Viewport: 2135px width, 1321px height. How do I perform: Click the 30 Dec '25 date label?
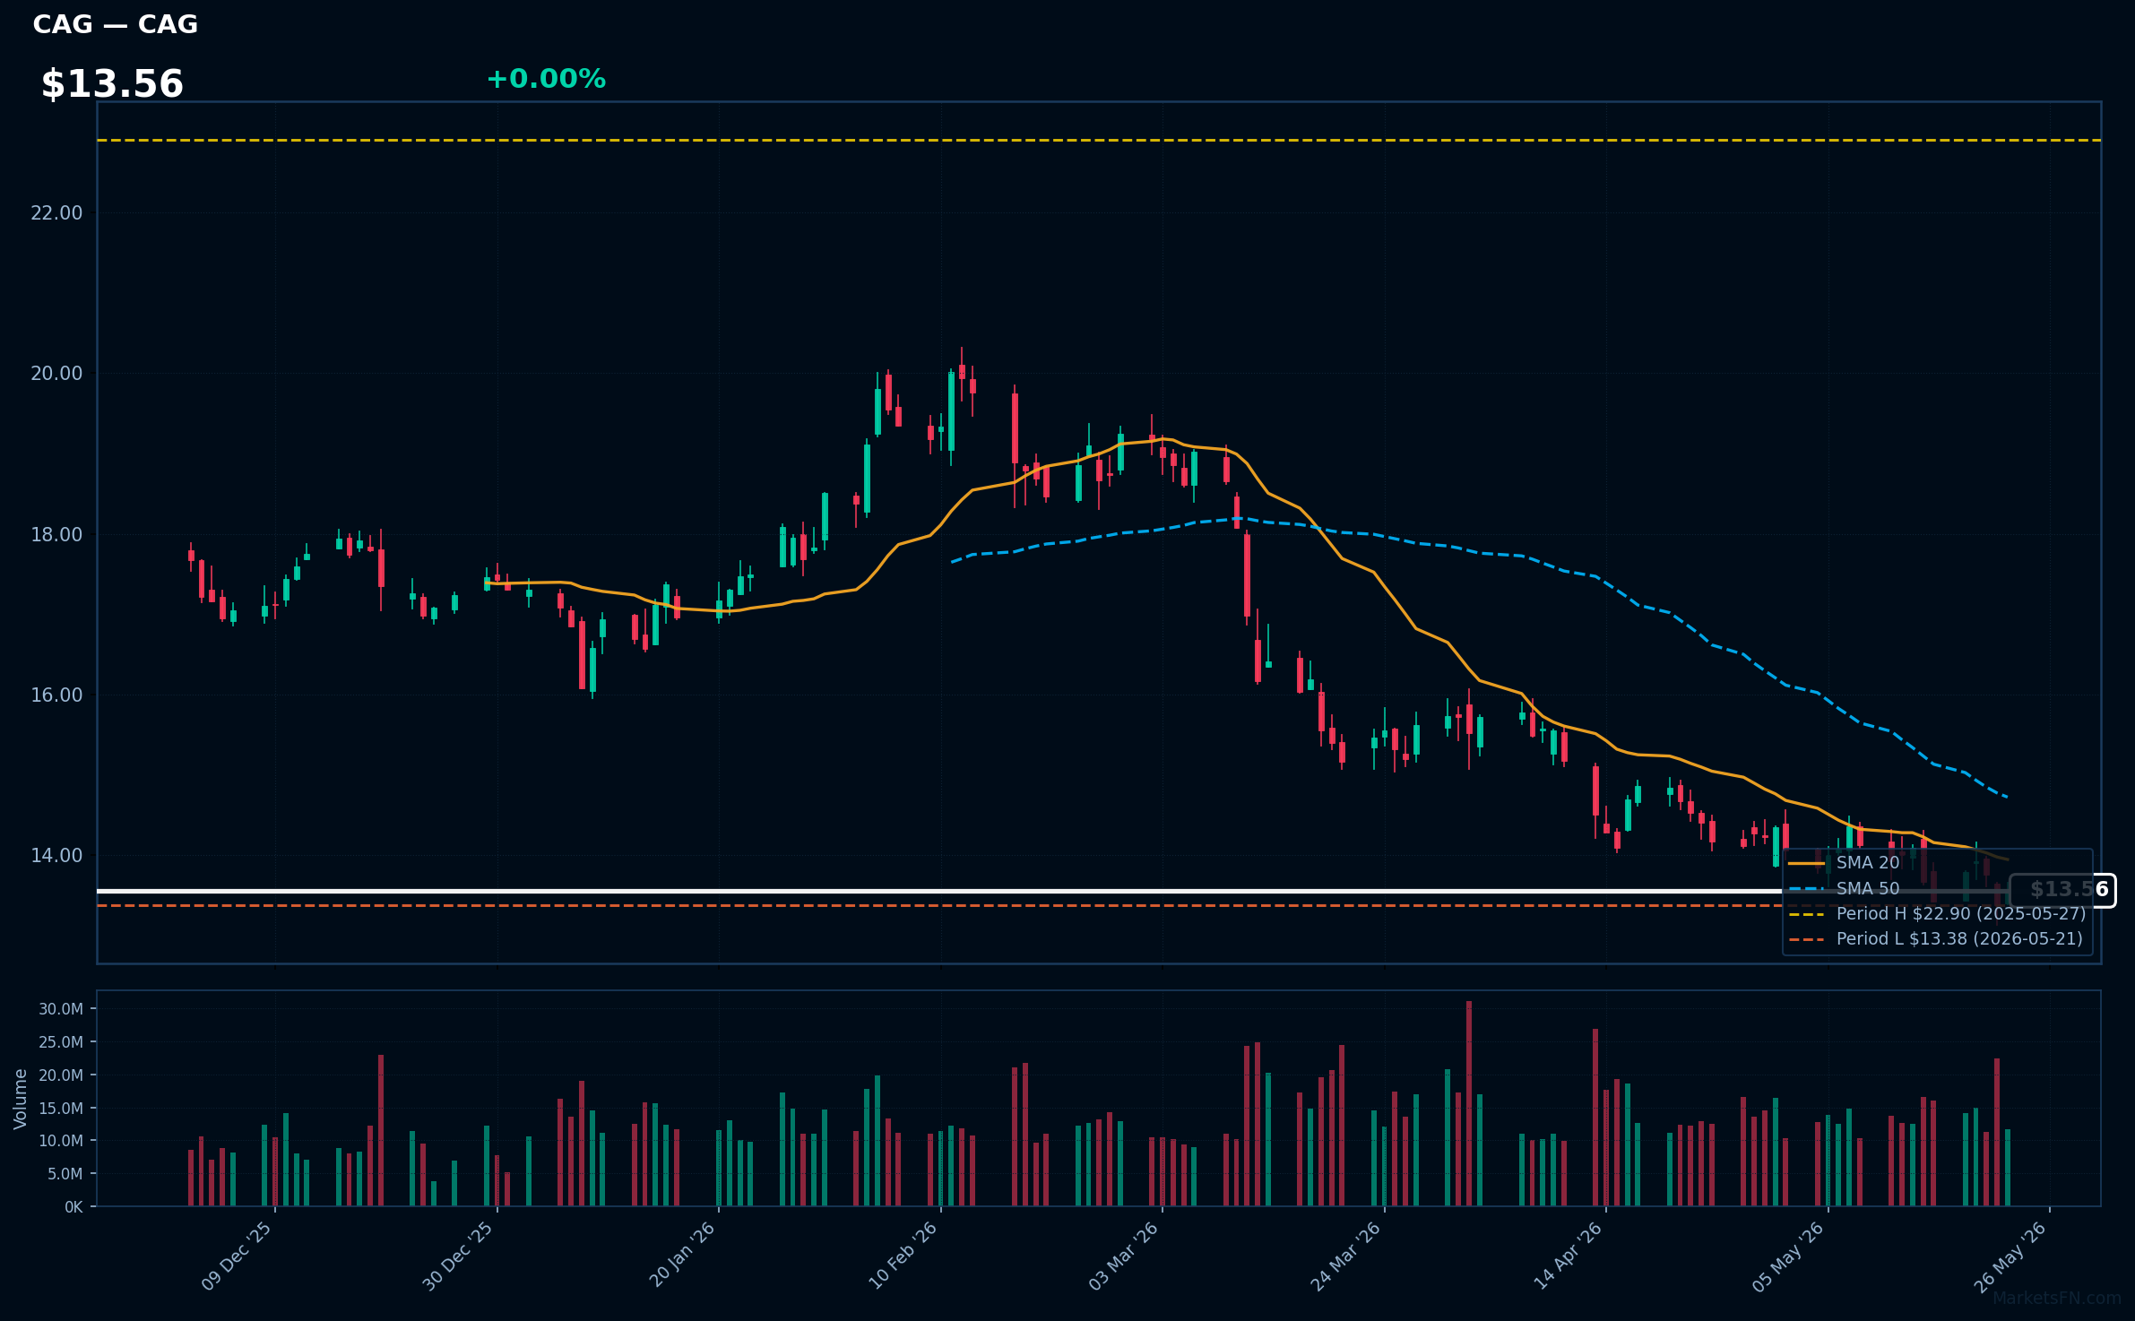458,1256
